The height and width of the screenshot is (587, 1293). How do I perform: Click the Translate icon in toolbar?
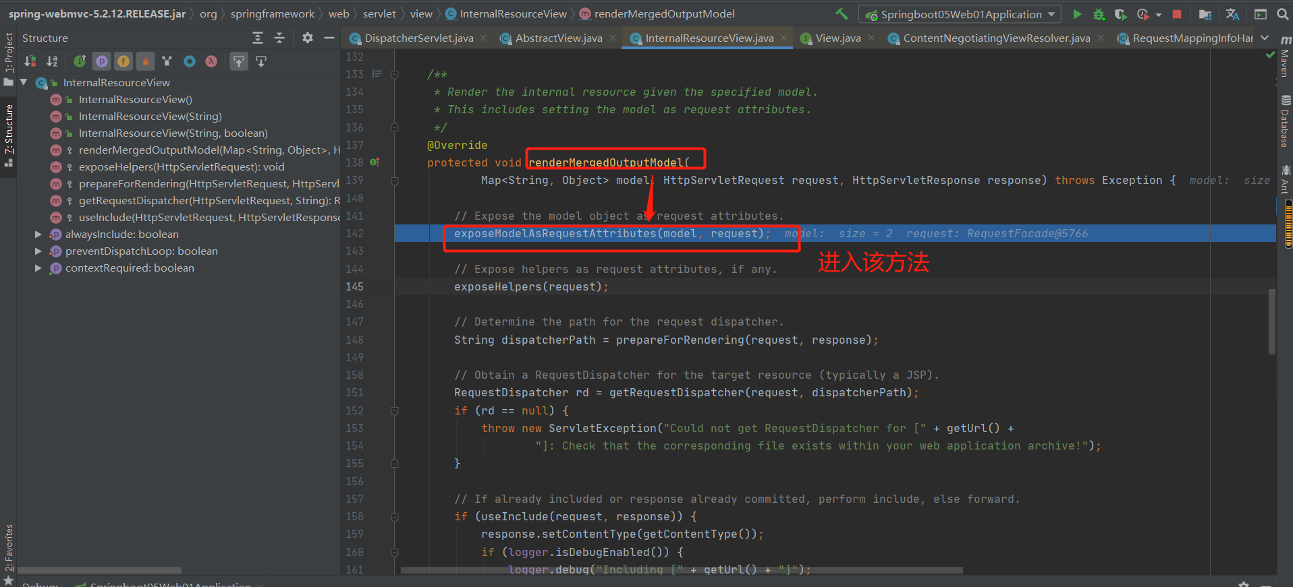pyautogui.click(x=1232, y=14)
